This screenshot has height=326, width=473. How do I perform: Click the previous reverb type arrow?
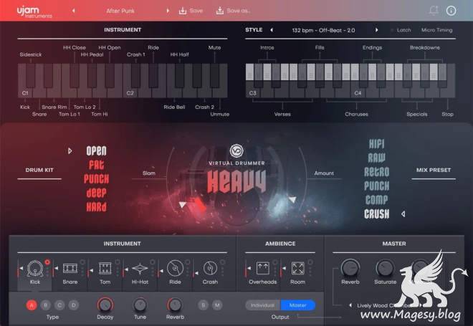[x=350, y=305]
